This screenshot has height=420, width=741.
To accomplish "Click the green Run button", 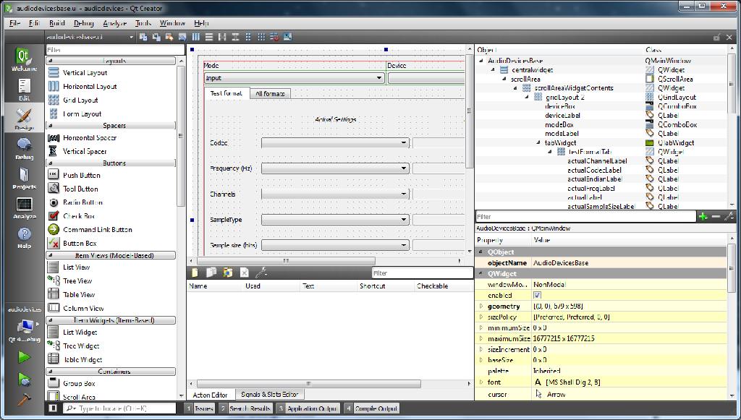I will [24, 357].
